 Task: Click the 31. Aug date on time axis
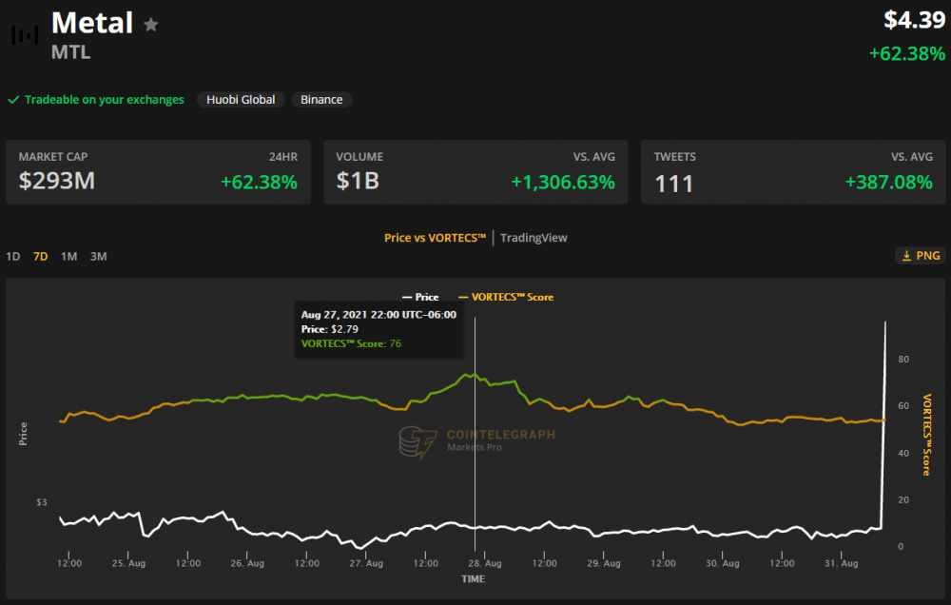842,563
